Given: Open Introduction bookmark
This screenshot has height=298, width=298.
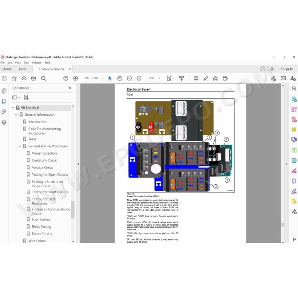Looking at the screenshot, I should [x=37, y=122].
